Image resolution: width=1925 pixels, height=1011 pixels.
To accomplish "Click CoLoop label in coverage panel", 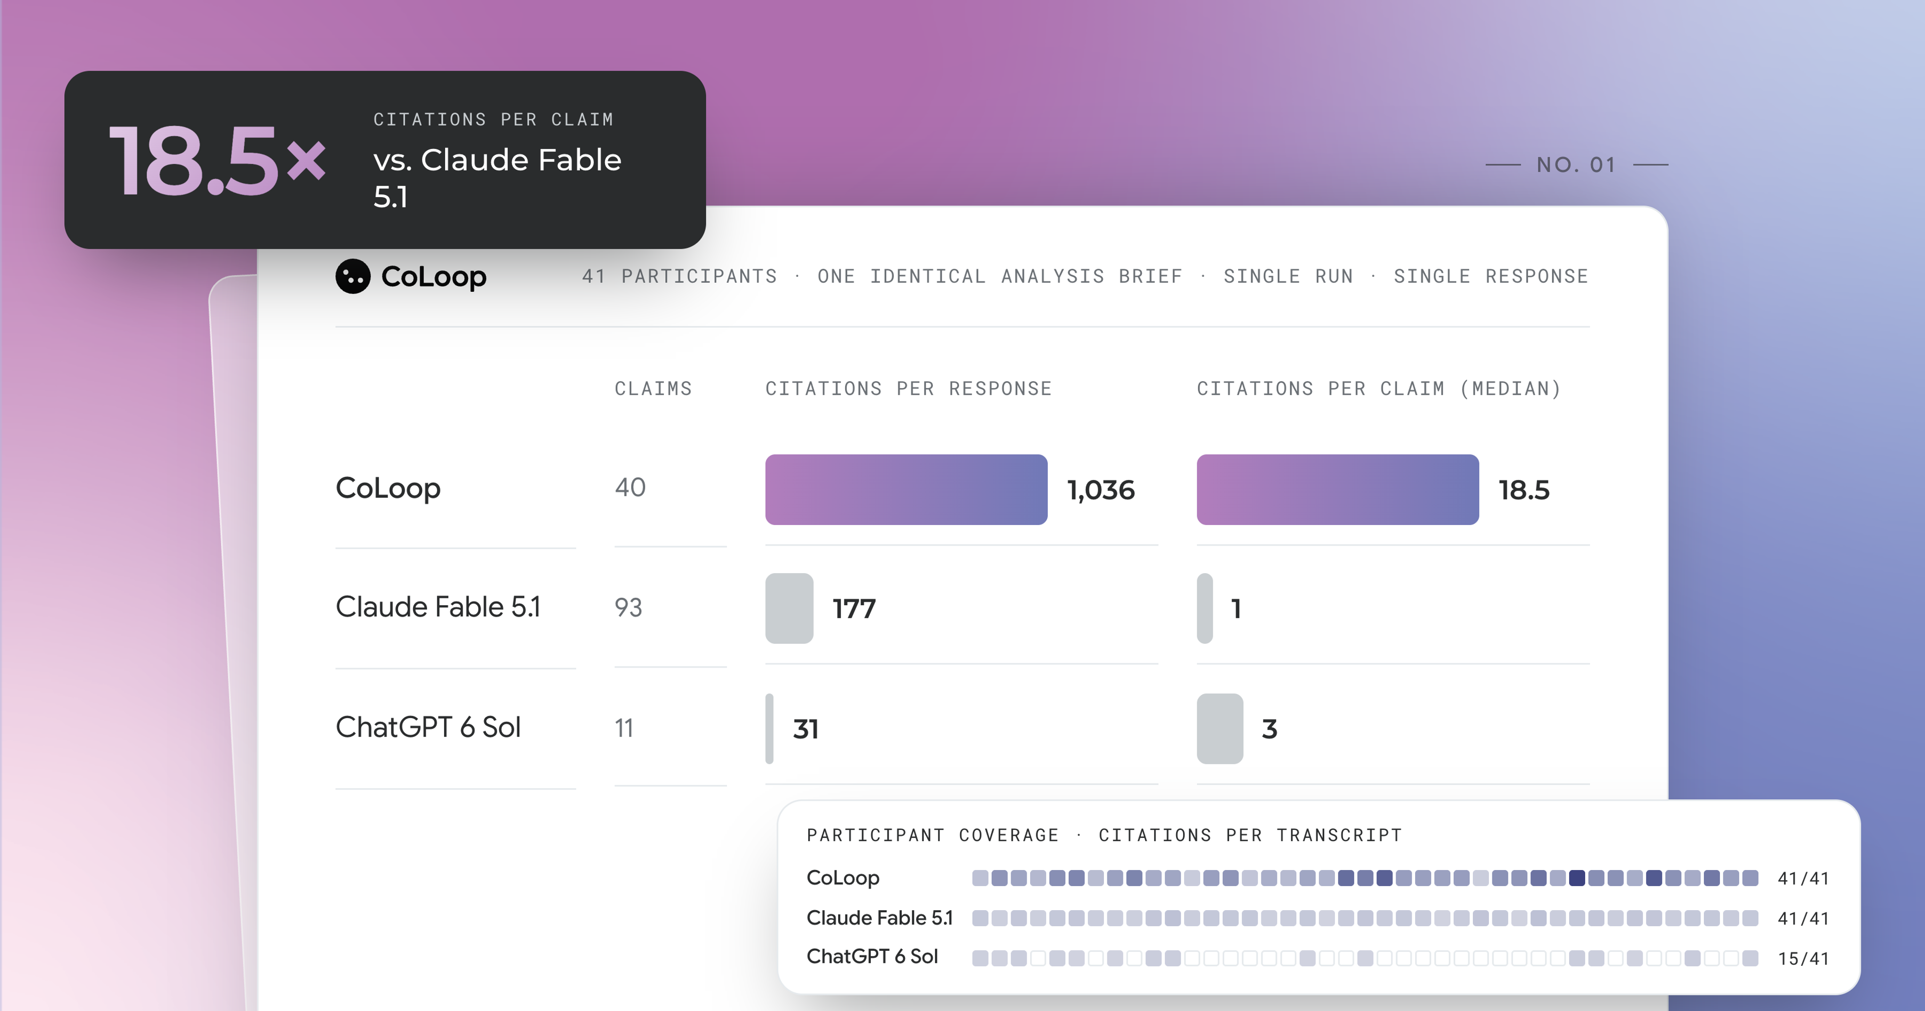I will coord(843,879).
